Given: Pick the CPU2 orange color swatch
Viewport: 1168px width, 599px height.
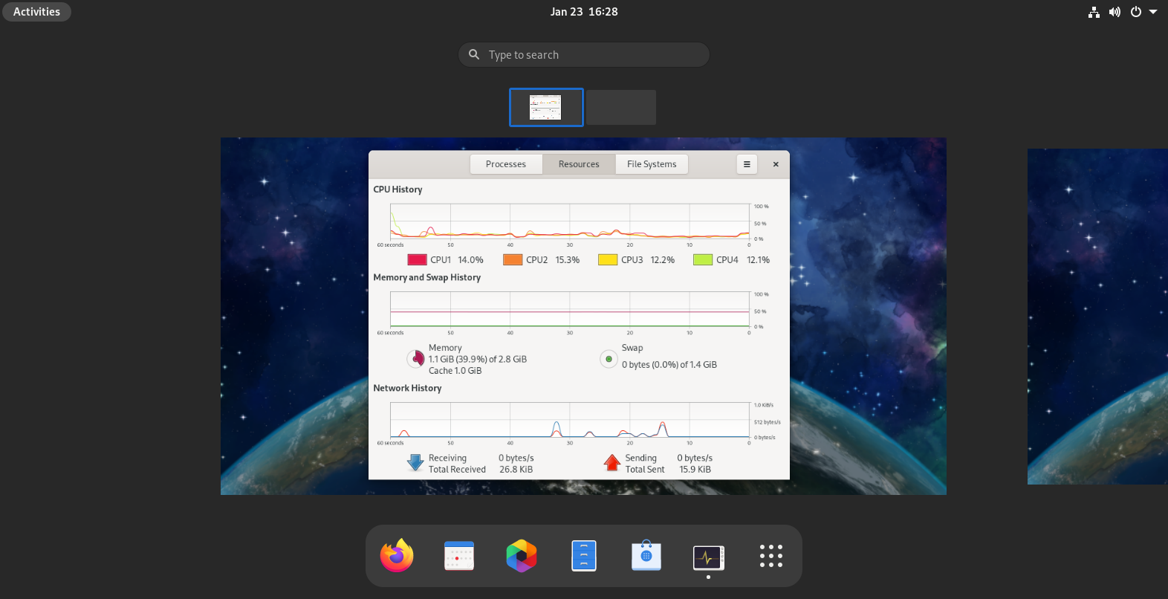Looking at the screenshot, I should [x=513, y=260].
